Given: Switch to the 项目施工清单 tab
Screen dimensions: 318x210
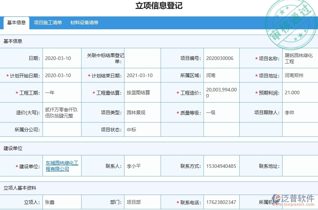Looking at the screenshot, I should point(48,22).
